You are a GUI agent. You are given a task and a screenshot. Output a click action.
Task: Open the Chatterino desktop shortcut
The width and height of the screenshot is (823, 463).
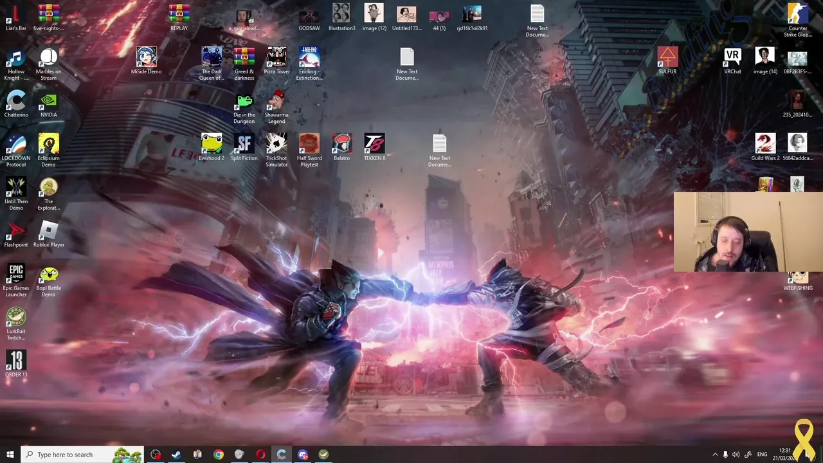click(16, 104)
